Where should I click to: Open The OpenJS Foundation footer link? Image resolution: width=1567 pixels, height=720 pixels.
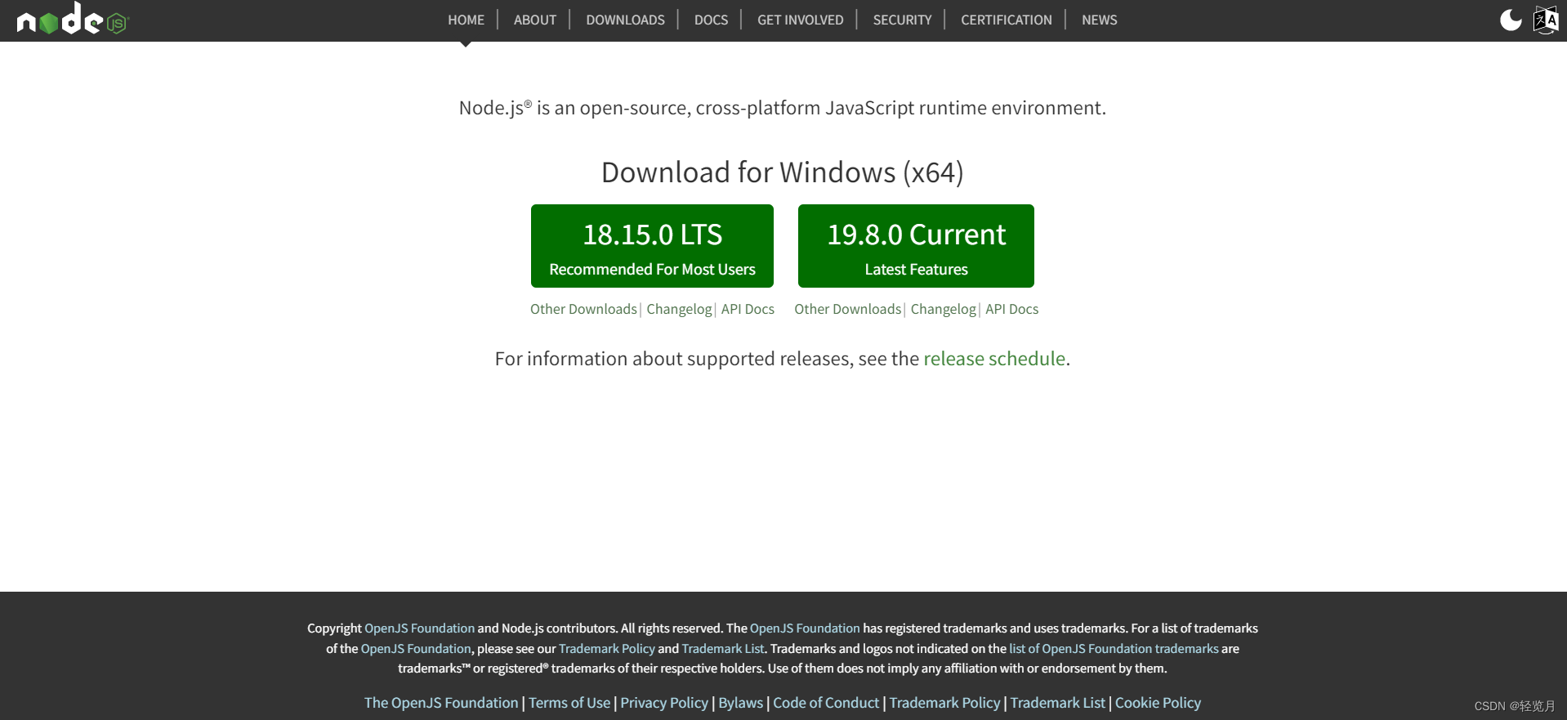441,703
